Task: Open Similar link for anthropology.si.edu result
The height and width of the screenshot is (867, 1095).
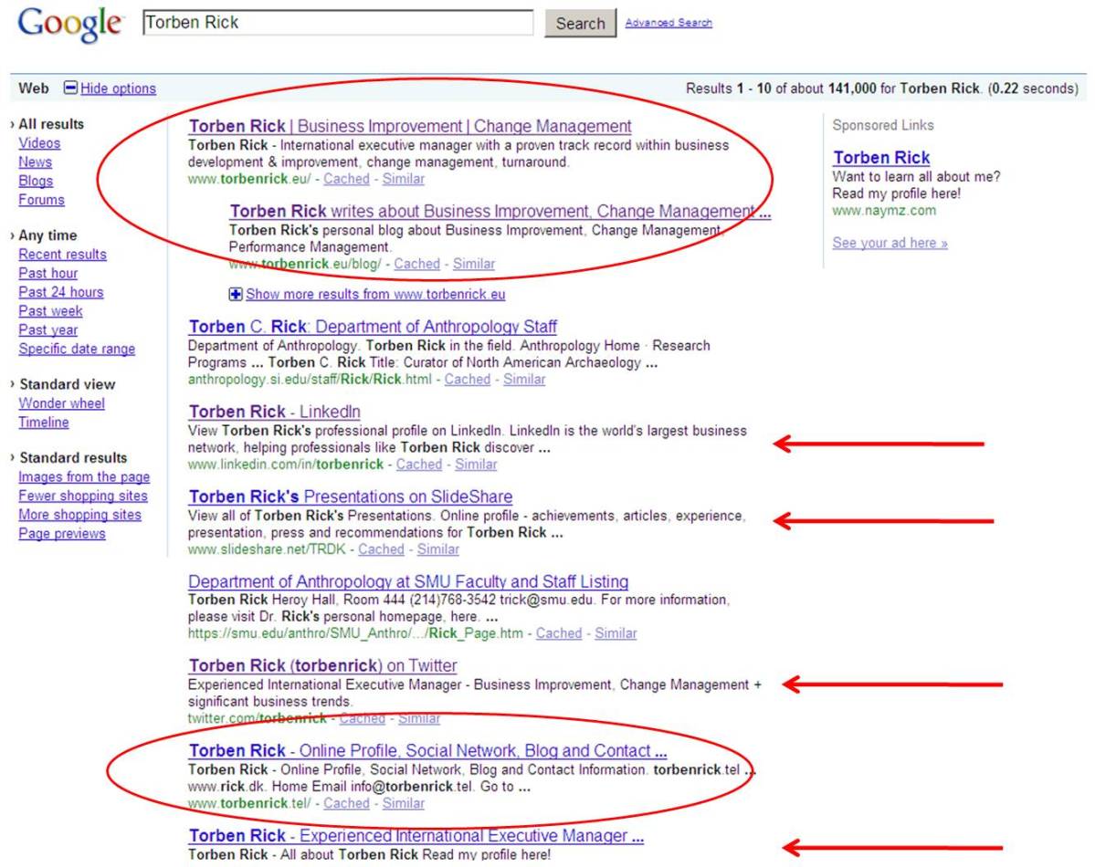Action: 524,379
